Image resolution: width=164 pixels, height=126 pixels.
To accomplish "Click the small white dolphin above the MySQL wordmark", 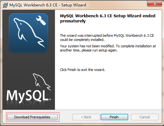I will point(42,82).
